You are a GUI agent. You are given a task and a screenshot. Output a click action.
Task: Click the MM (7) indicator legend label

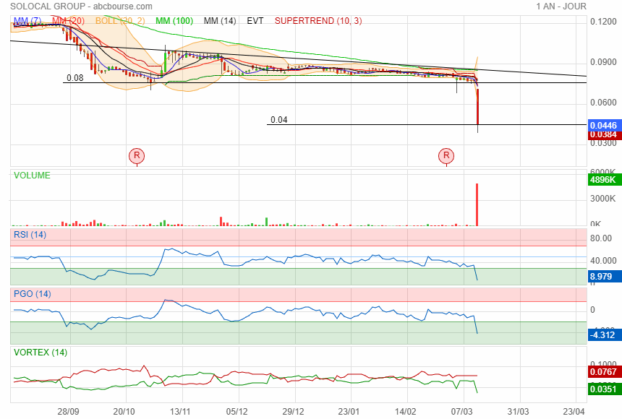(x=27, y=21)
